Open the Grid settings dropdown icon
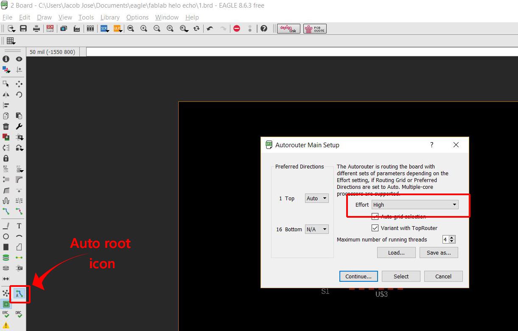518x331 pixels. coord(11,41)
